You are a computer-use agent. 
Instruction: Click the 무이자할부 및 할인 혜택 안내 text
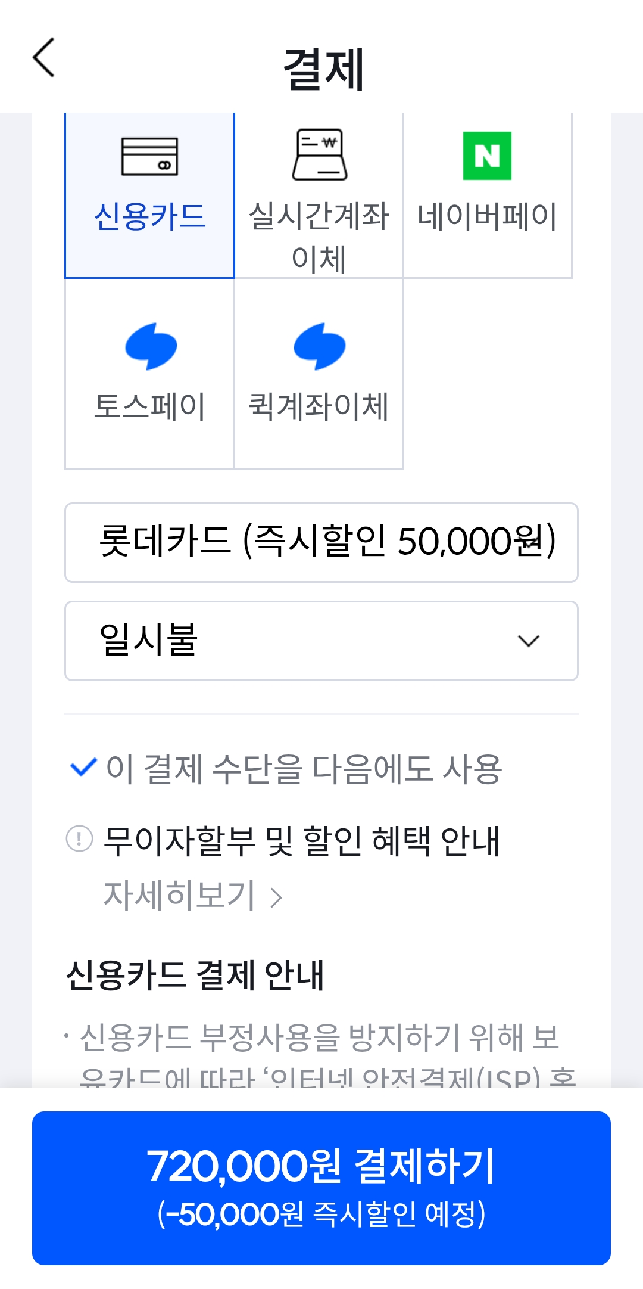[301, 841]
